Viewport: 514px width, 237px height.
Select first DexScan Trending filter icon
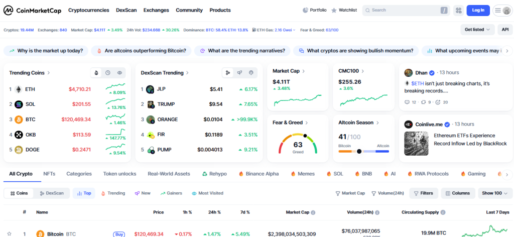[x=227, y=73]
